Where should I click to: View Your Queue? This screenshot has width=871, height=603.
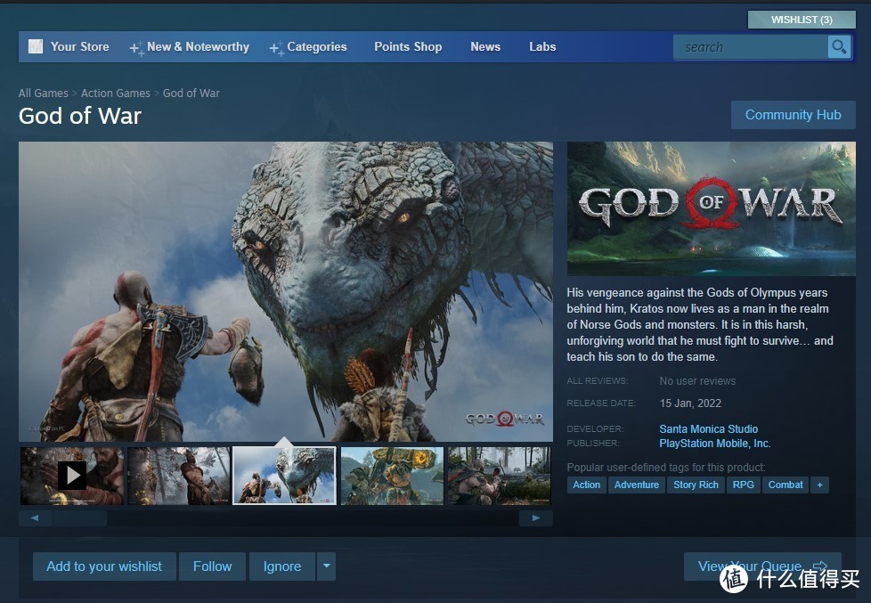tap(762, 566)
